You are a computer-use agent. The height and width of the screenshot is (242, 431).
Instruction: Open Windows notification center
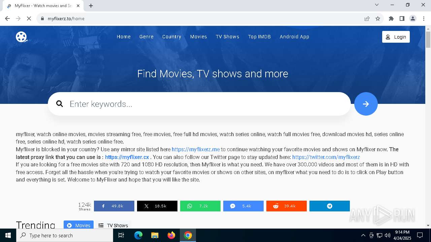click(420, 235)
